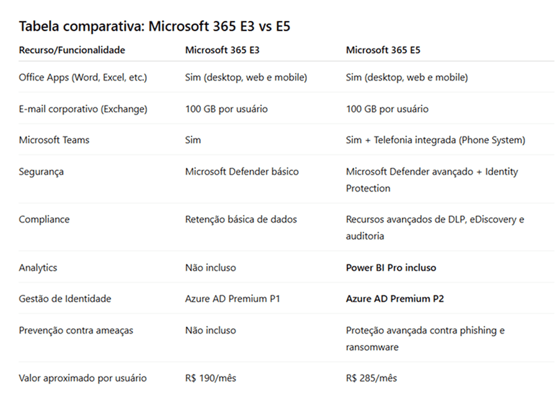Click the bold 'Power BI Pro incluso' text
The image size is (560, 395).
(x=391, y=267)
